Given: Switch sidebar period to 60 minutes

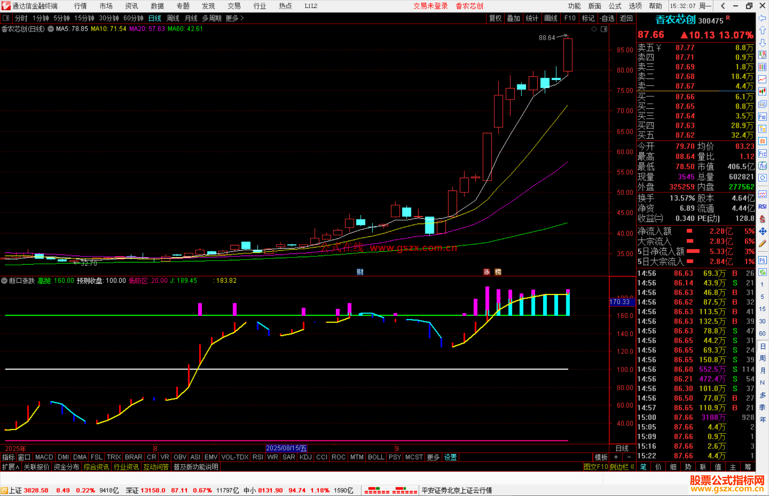Looking at the screenshot, I should [x=762, y=334].
